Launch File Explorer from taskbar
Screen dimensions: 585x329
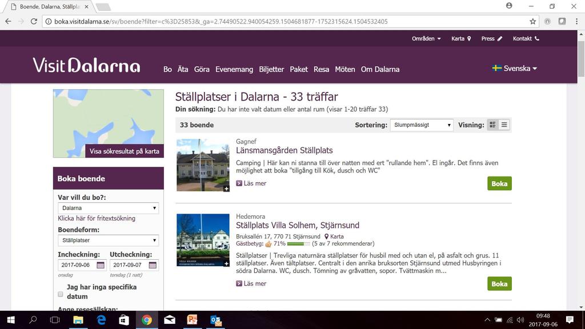tap(78, 320)
